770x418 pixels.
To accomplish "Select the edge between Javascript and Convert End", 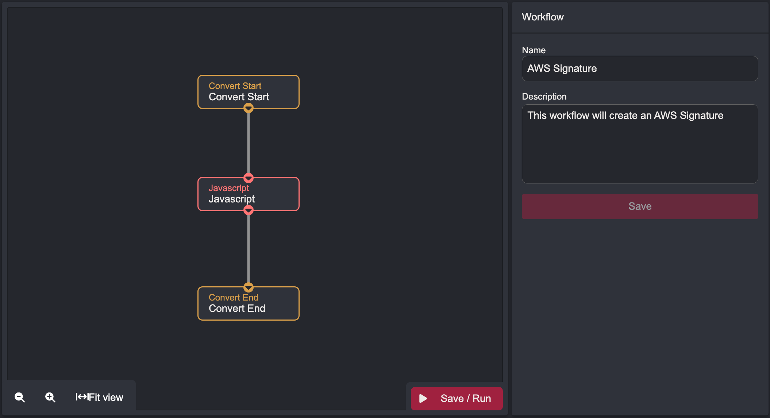I will (x=249, y=249).
